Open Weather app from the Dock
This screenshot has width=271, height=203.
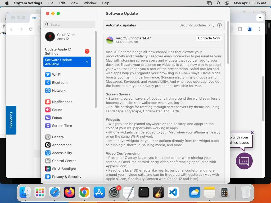pos(195,192)
